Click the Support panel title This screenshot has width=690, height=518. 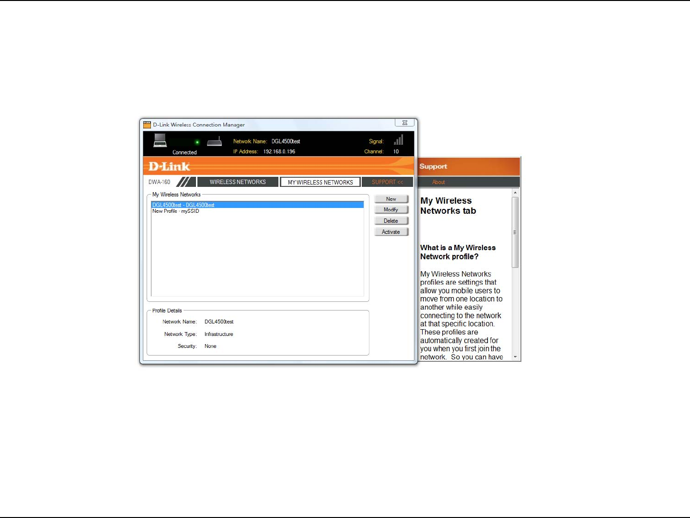433,166
